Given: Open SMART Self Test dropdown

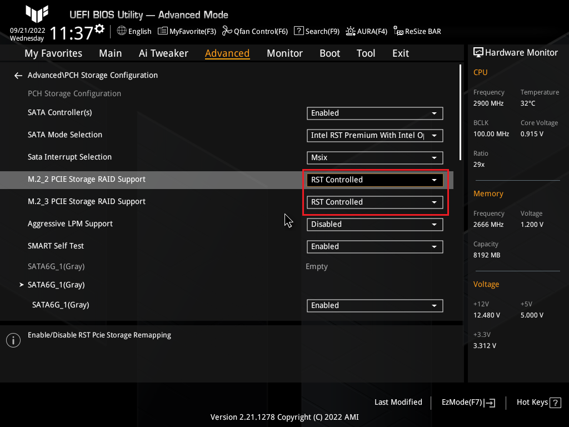Looking at the screenshot, I should [x=375, y=246].
